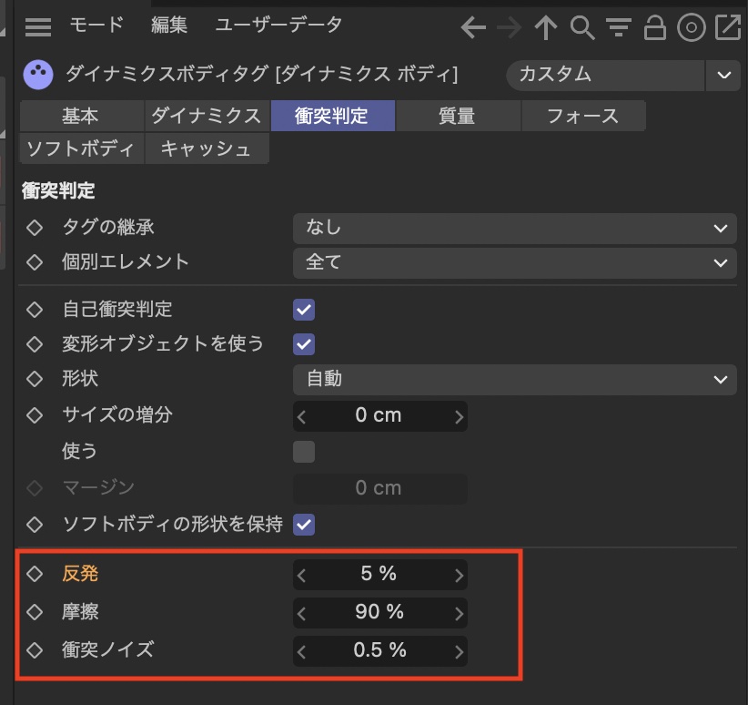Increase 摩擦 value with right arrow

(x=459, y=613)
